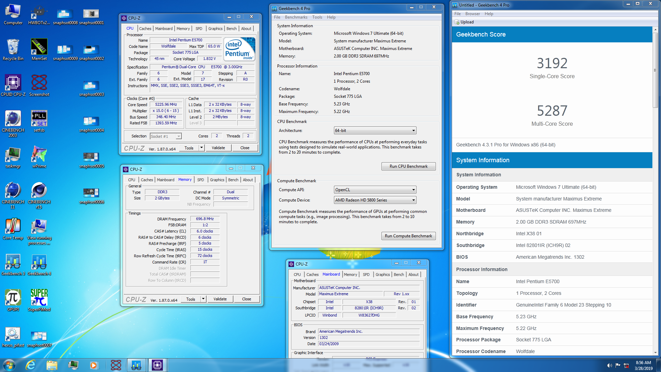This screenshot has height=372, width=661.
Task: Expand the Compute Device AMD Radeon dropdown
Action: coord(375,200)
